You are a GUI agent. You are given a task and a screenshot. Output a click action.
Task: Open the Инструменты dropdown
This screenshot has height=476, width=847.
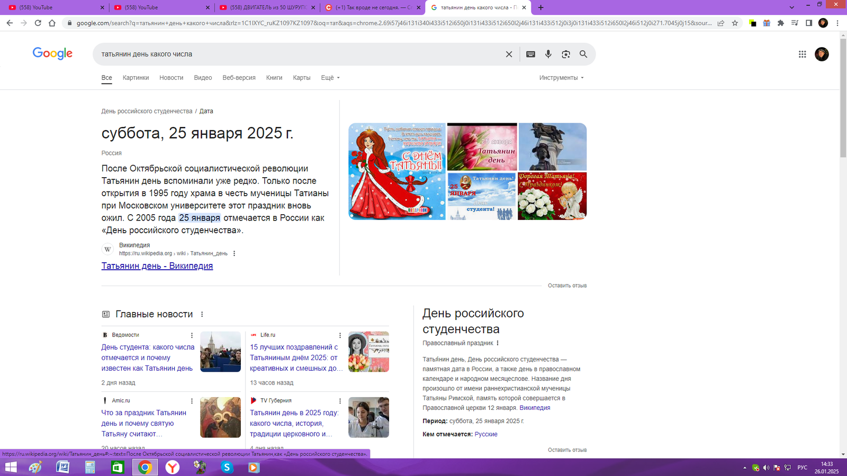click(562, 78)
